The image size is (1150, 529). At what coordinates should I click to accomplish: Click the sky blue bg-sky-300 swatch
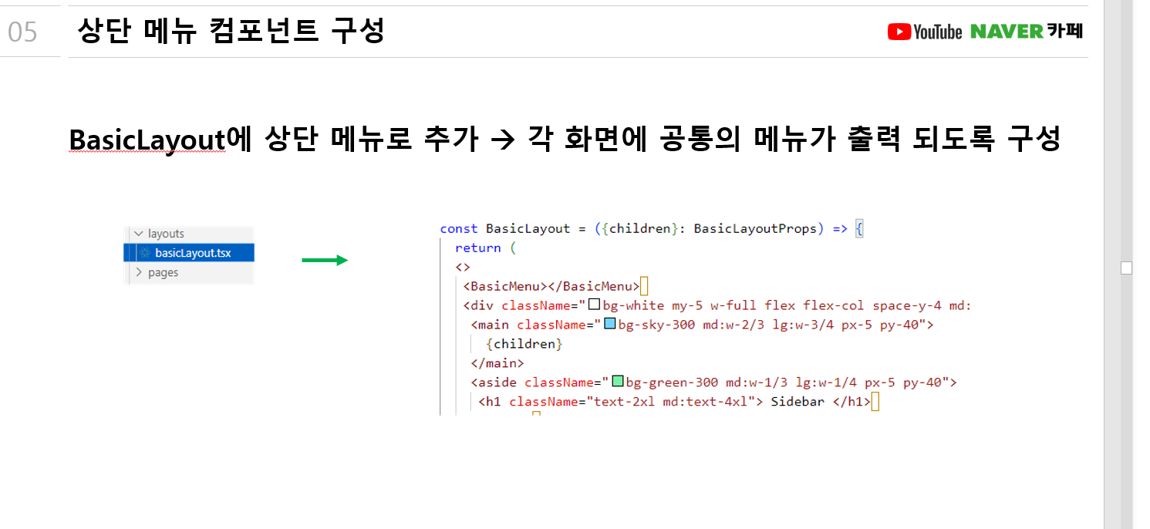coord(609,324)
